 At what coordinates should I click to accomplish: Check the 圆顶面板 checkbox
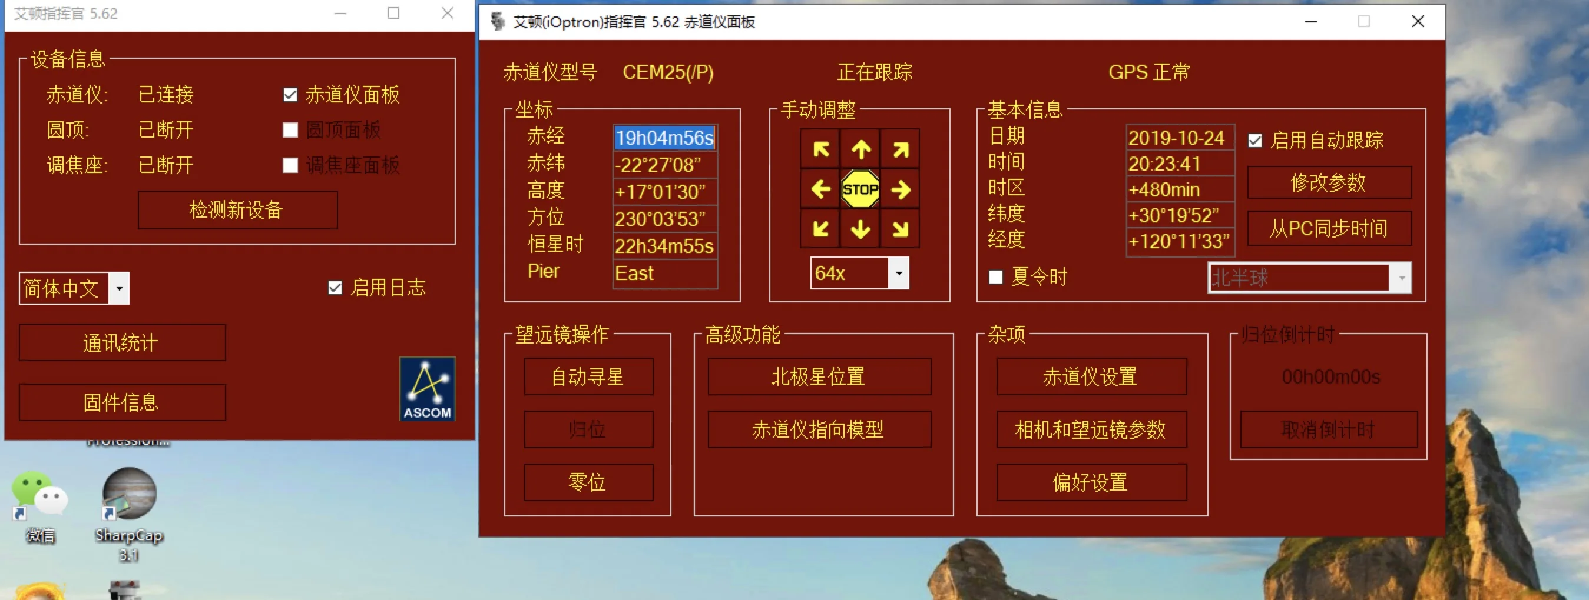click(290, 130)
